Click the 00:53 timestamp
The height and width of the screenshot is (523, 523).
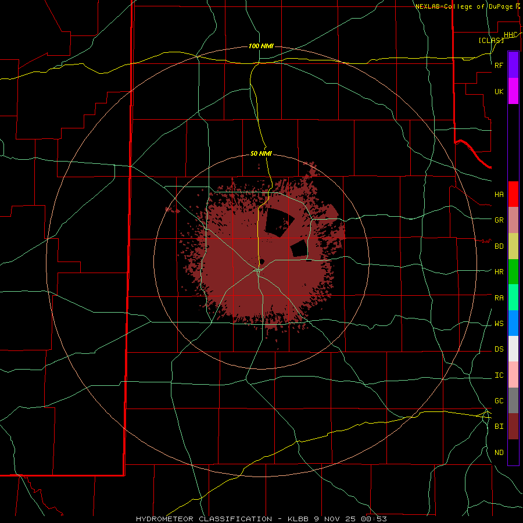pos(375,519)
